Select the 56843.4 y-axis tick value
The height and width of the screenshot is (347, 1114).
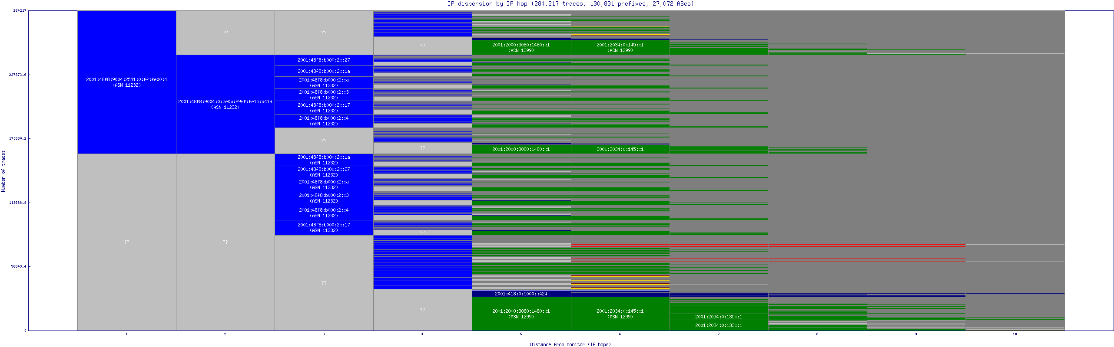[19, 266]
